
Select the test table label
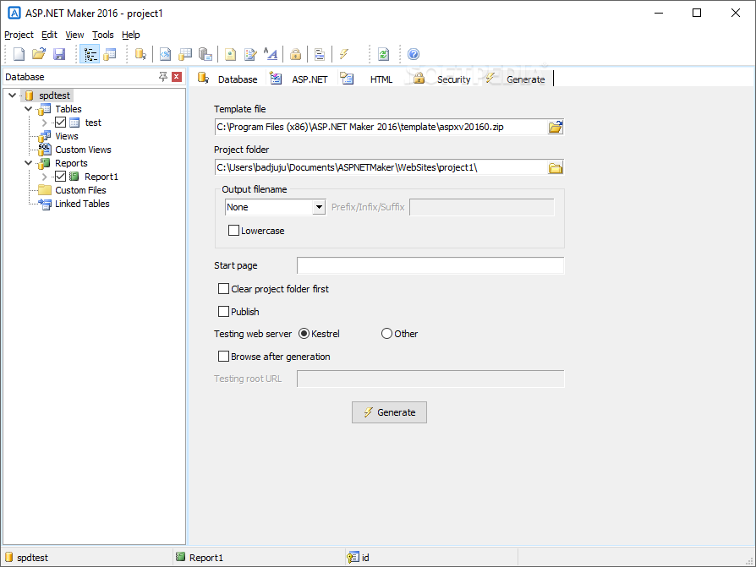coord(93,123)
